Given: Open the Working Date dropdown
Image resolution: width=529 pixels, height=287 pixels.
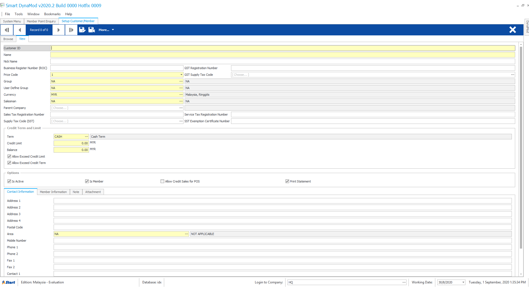Looking at the screenshot, I should [x=463, y=282].
